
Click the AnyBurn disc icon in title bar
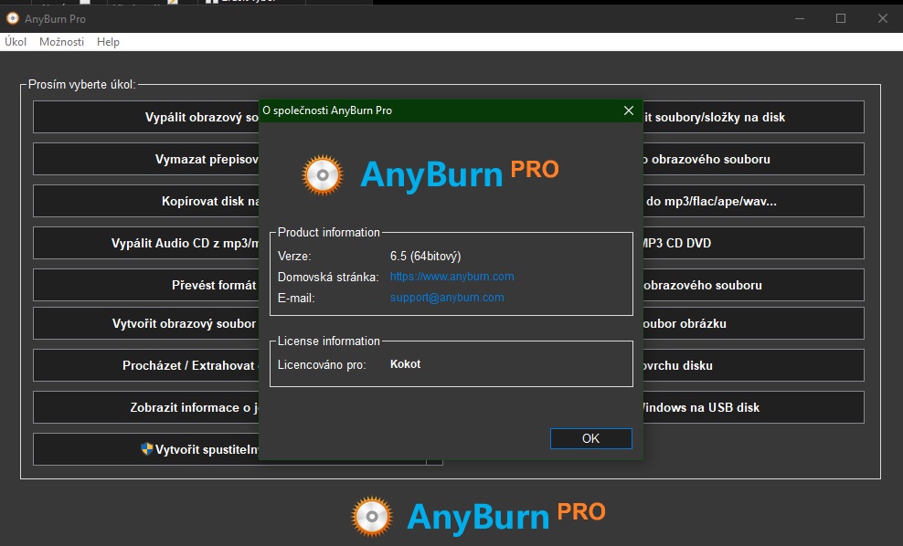click(x=13, y=18)
